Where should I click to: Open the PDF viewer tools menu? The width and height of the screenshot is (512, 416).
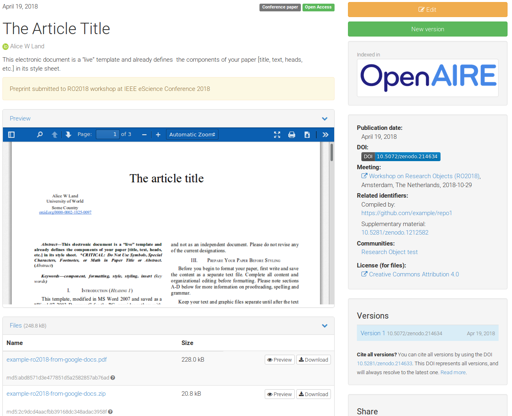pyautogui.click(x=325, y=135)
